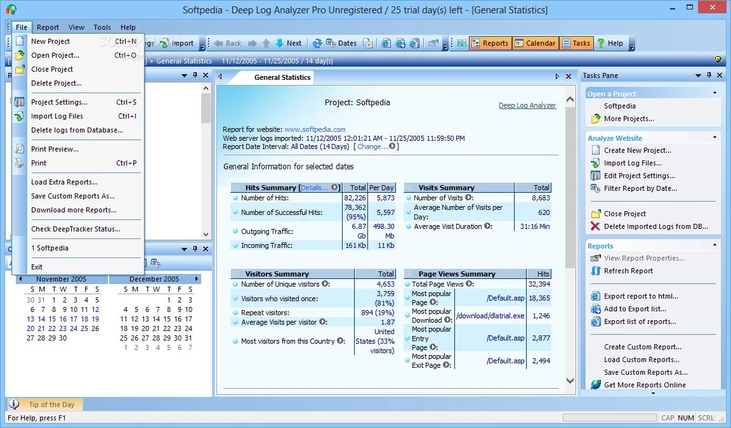The height and width of the screenshot is (428, 731).
Task: Click Delete Imported Logs from DB...
Action: (656, 227)
